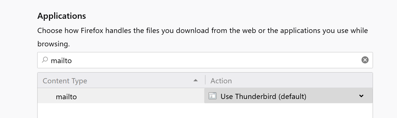
Task: Click the magnifier icon in the search box
Action: 45,60
